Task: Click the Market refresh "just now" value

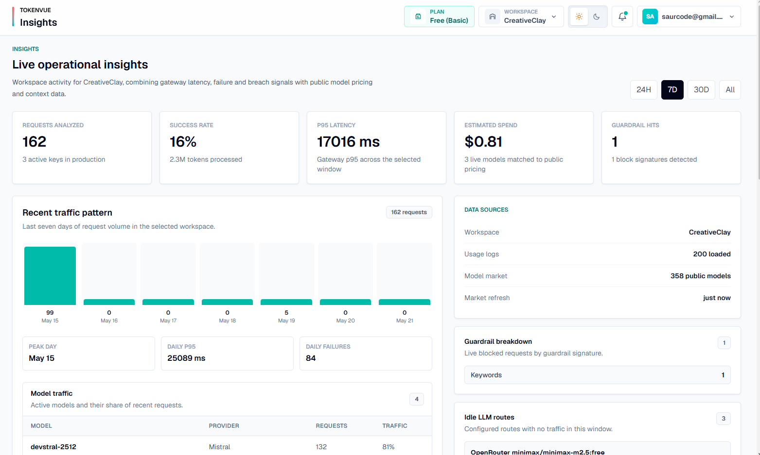Action: click(x=717, y=298)
